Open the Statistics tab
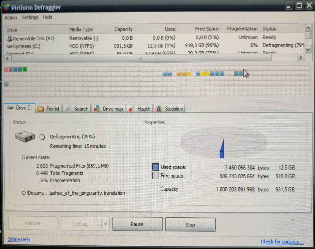 click(x=169, y=109)
